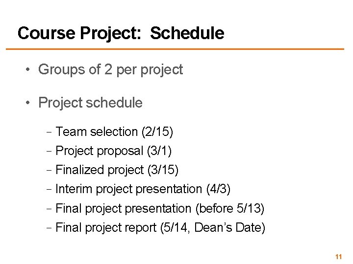Select the 'Finalized project (3/15)' entry
Screen dimensions: 353x264
click(x=117, y=170)
